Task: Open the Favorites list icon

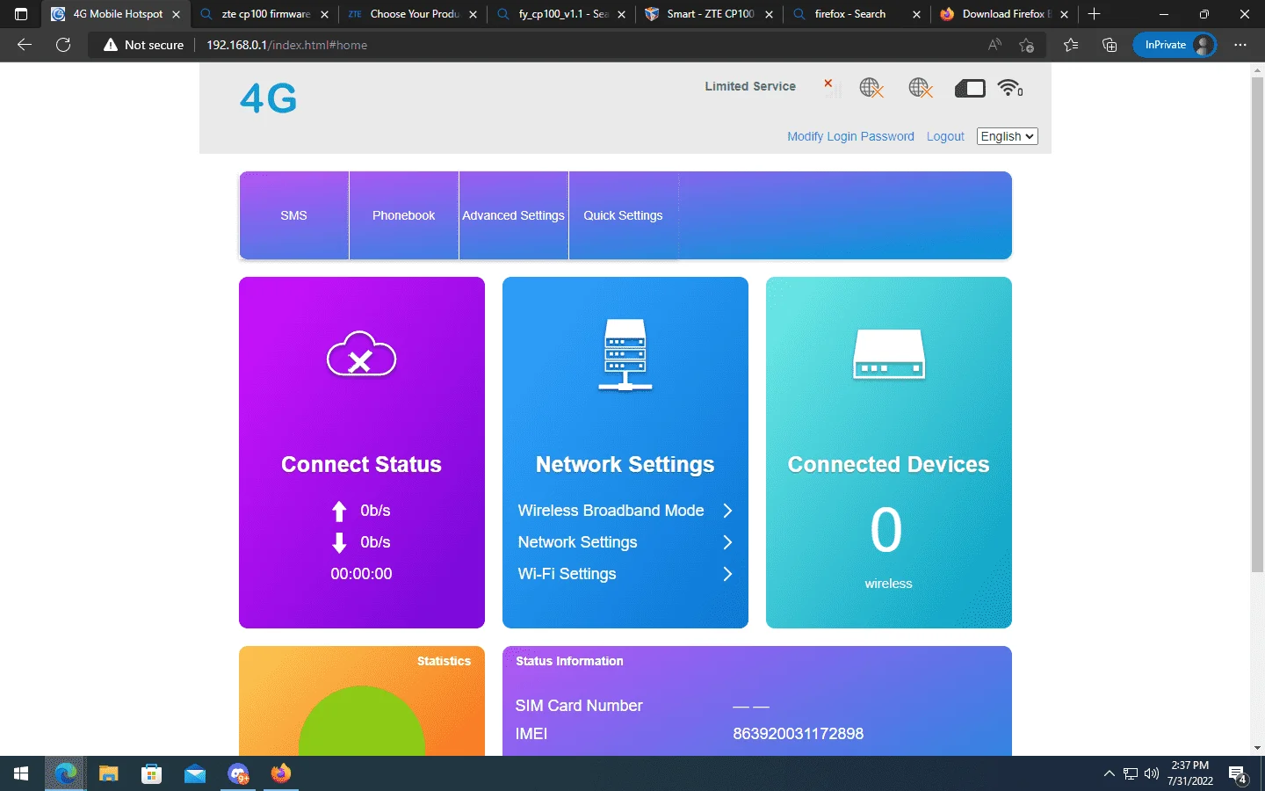Action: [1070, 45]
